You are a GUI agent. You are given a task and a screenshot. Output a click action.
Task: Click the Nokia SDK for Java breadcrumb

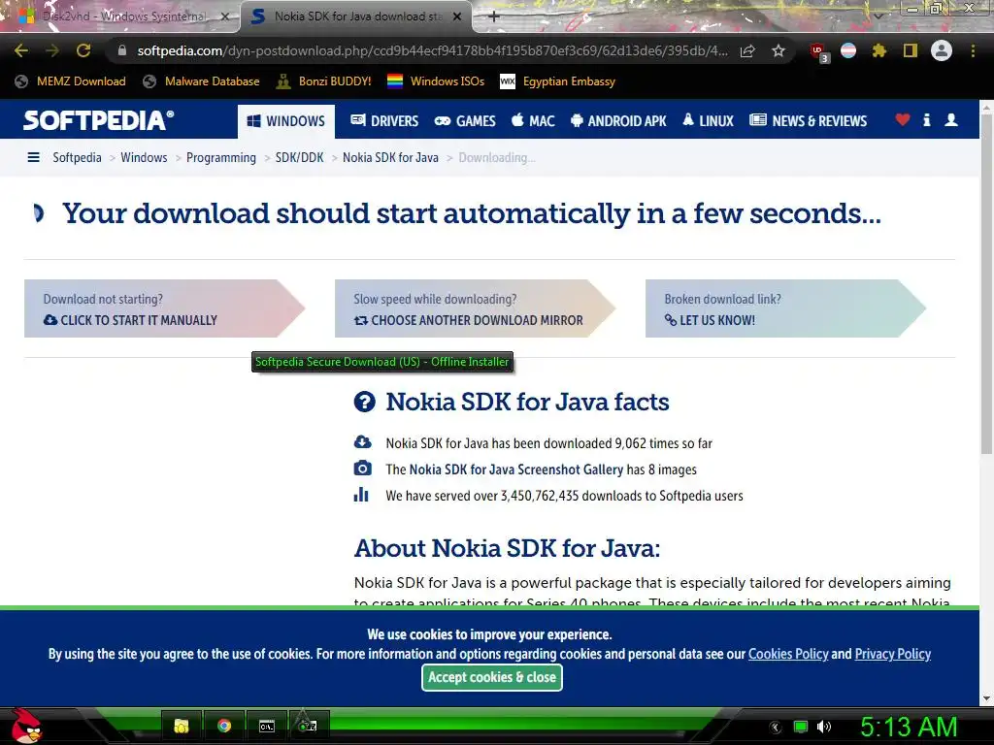(x=390, y=157)
